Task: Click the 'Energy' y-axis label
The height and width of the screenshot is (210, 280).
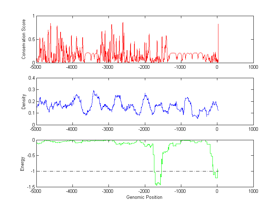Action: point(22,163)
